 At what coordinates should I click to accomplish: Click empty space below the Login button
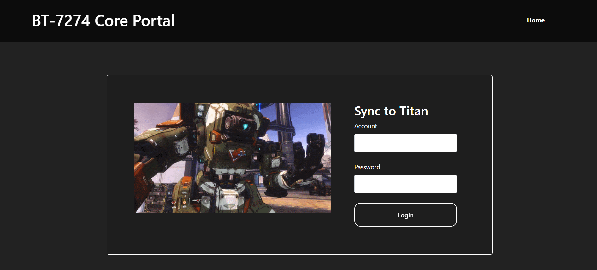click(x=405, y=239)
